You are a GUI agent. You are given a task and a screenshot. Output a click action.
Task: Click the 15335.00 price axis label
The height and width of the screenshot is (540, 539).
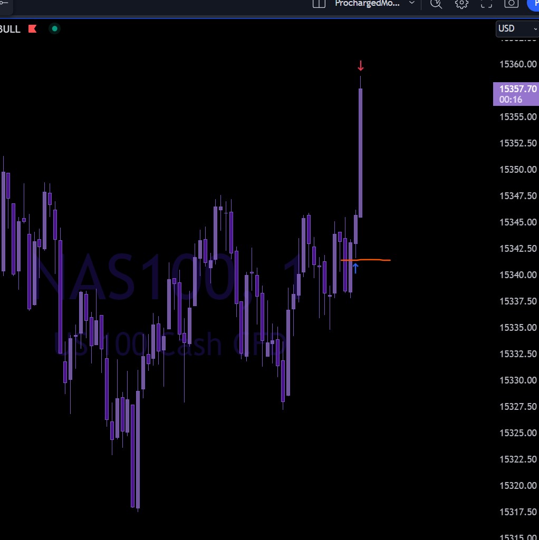517,328
